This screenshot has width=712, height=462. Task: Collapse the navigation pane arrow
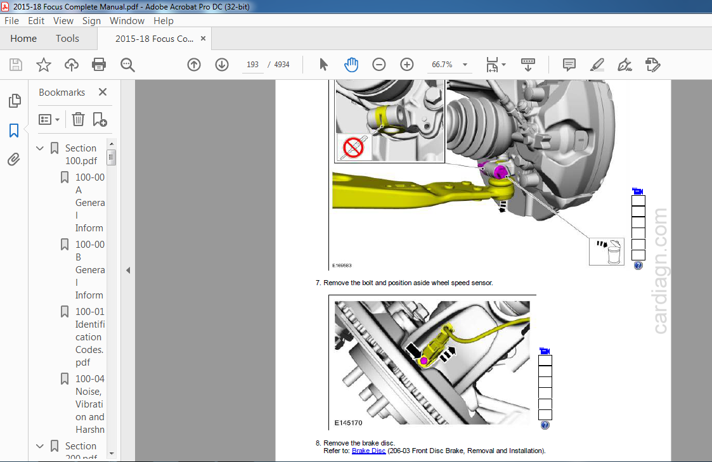coord(128,271)
